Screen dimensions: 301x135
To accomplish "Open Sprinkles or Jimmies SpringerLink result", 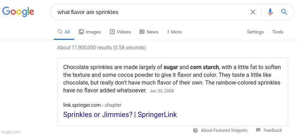I will click(120, 115).
